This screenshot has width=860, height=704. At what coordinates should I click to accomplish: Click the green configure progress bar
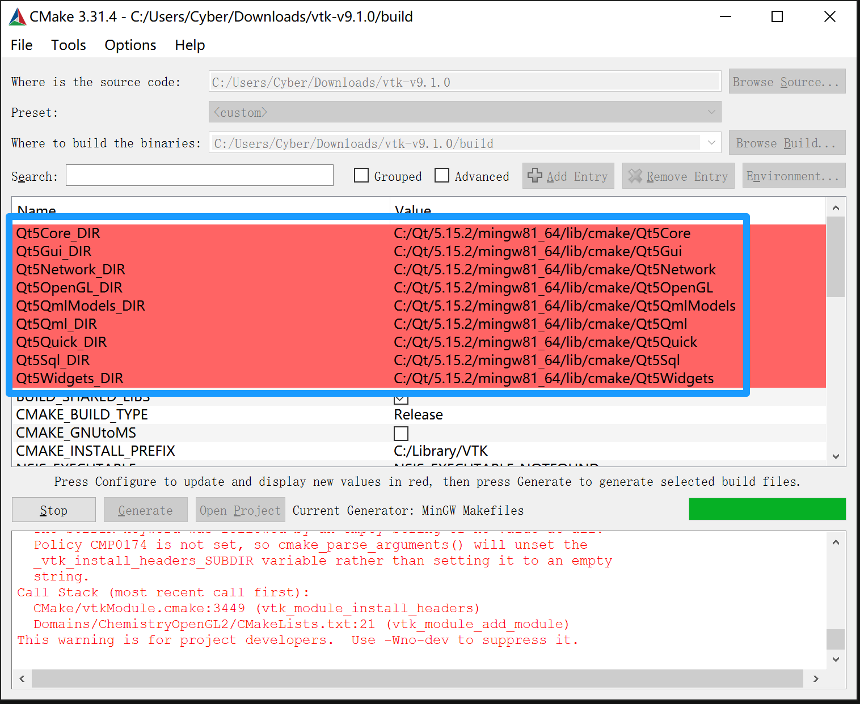tap(767, 509)
